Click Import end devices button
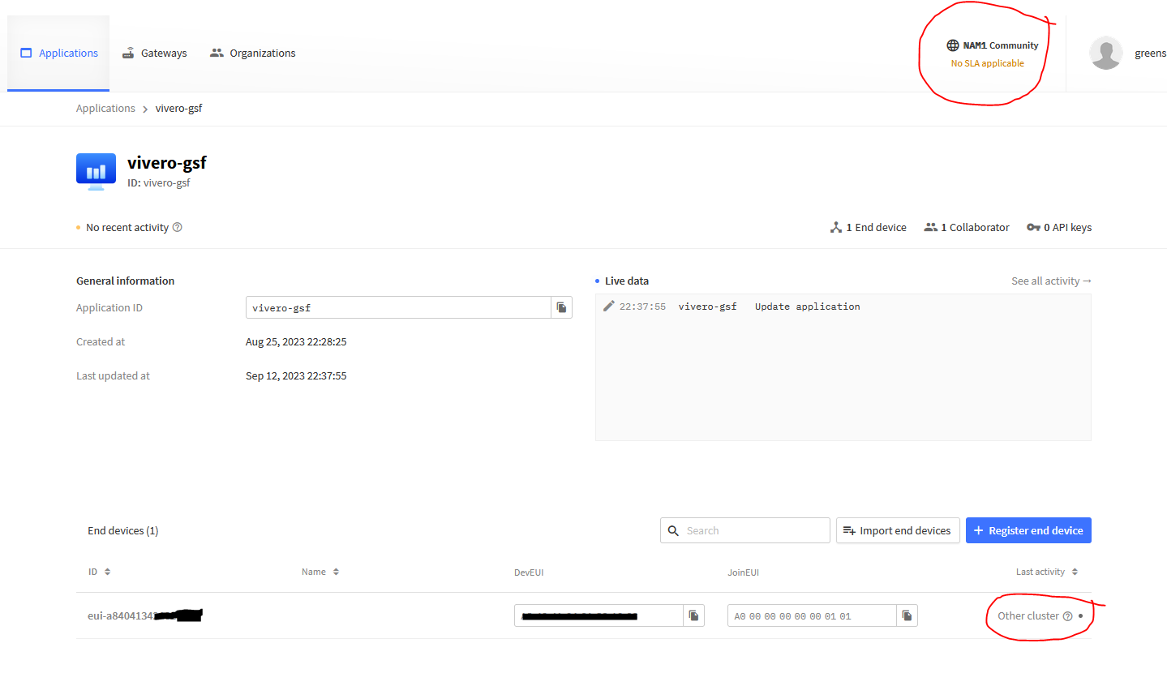 pos(897,530)
